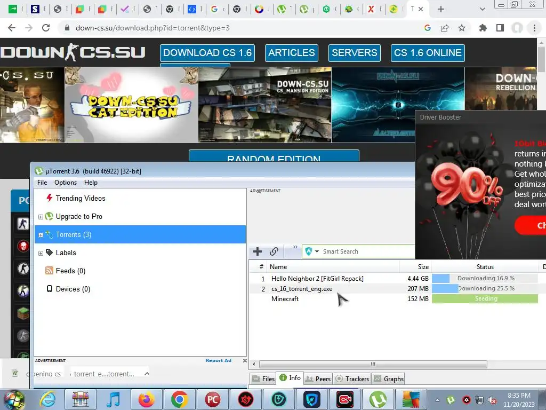Bookmark this page with the star icon
Screen dimensions: 546x410
click(462, 28)
